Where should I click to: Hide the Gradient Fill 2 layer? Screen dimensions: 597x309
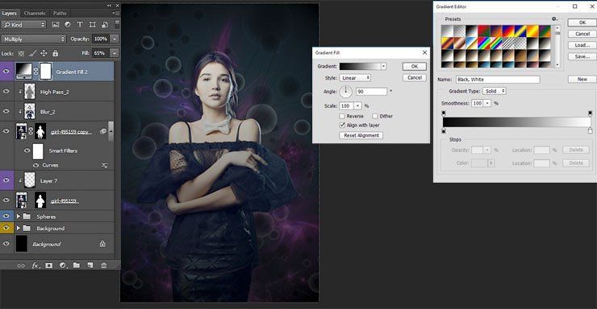[x=6, y=72]
